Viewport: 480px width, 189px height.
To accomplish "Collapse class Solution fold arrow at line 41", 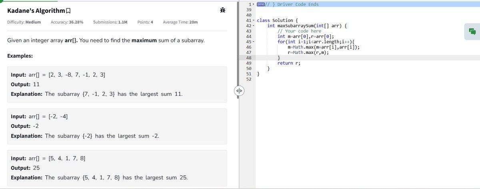I will [x=254, y=20].
